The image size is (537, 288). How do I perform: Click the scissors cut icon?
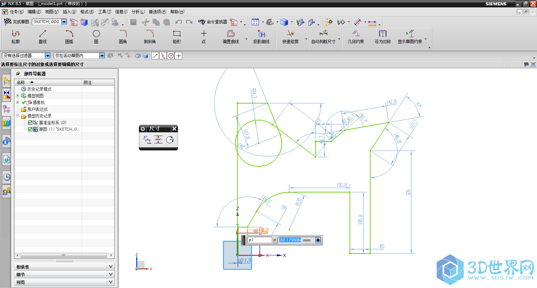[x=145, y=22]
